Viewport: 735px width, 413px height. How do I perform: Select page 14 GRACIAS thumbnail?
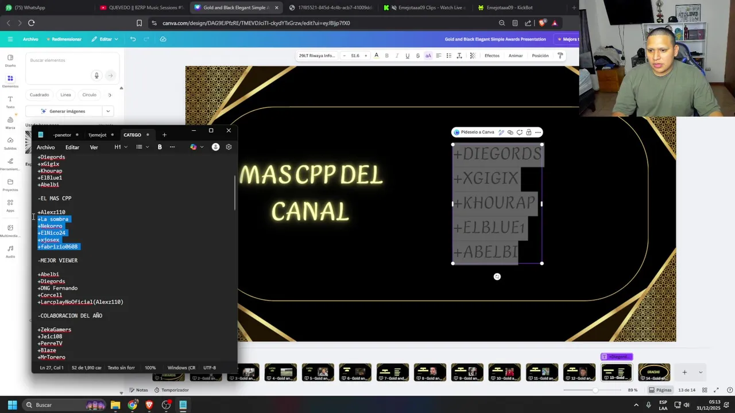coord(653,372)
